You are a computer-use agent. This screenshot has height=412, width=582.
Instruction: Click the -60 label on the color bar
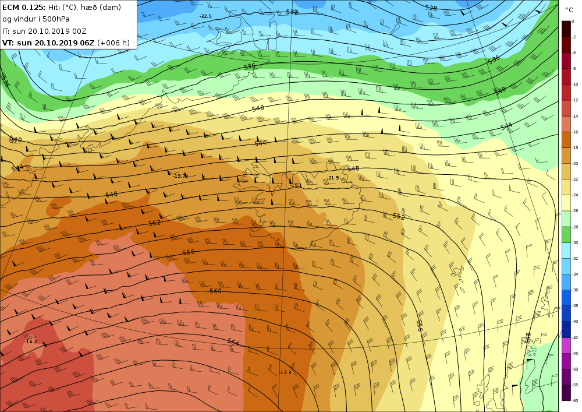pos(575,401)
